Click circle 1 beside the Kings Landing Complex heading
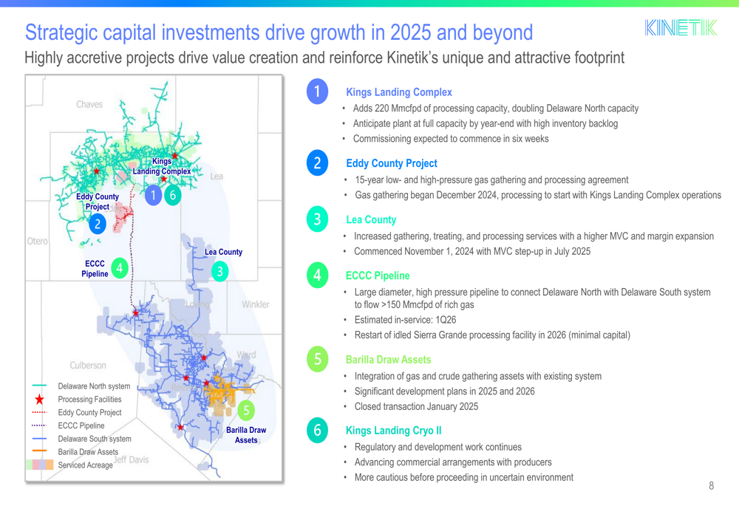Viewport: 739px width, 506px height. coord(317,92)
